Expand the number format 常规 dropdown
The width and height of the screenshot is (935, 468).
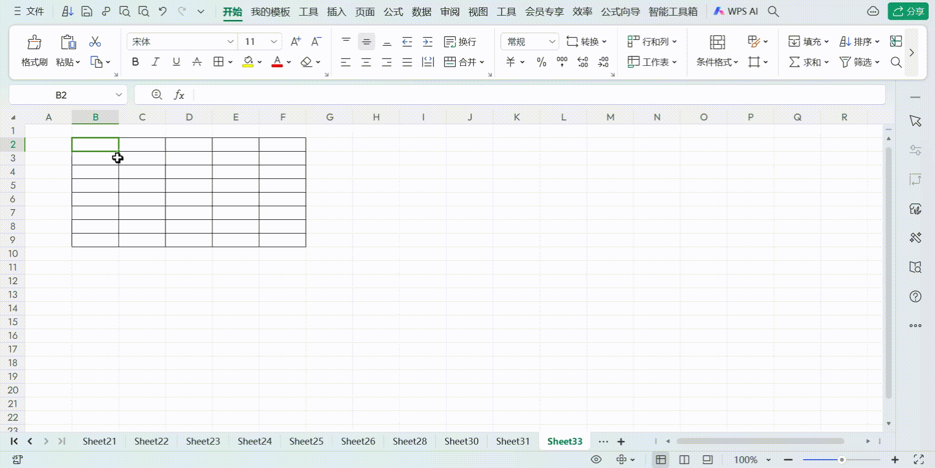(x=552, y=42)
